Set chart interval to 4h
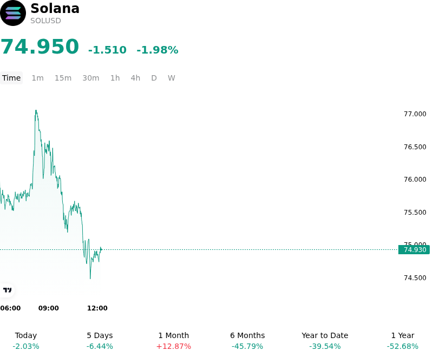The width and height of the screenshot is (433, 357). point(135,78)
